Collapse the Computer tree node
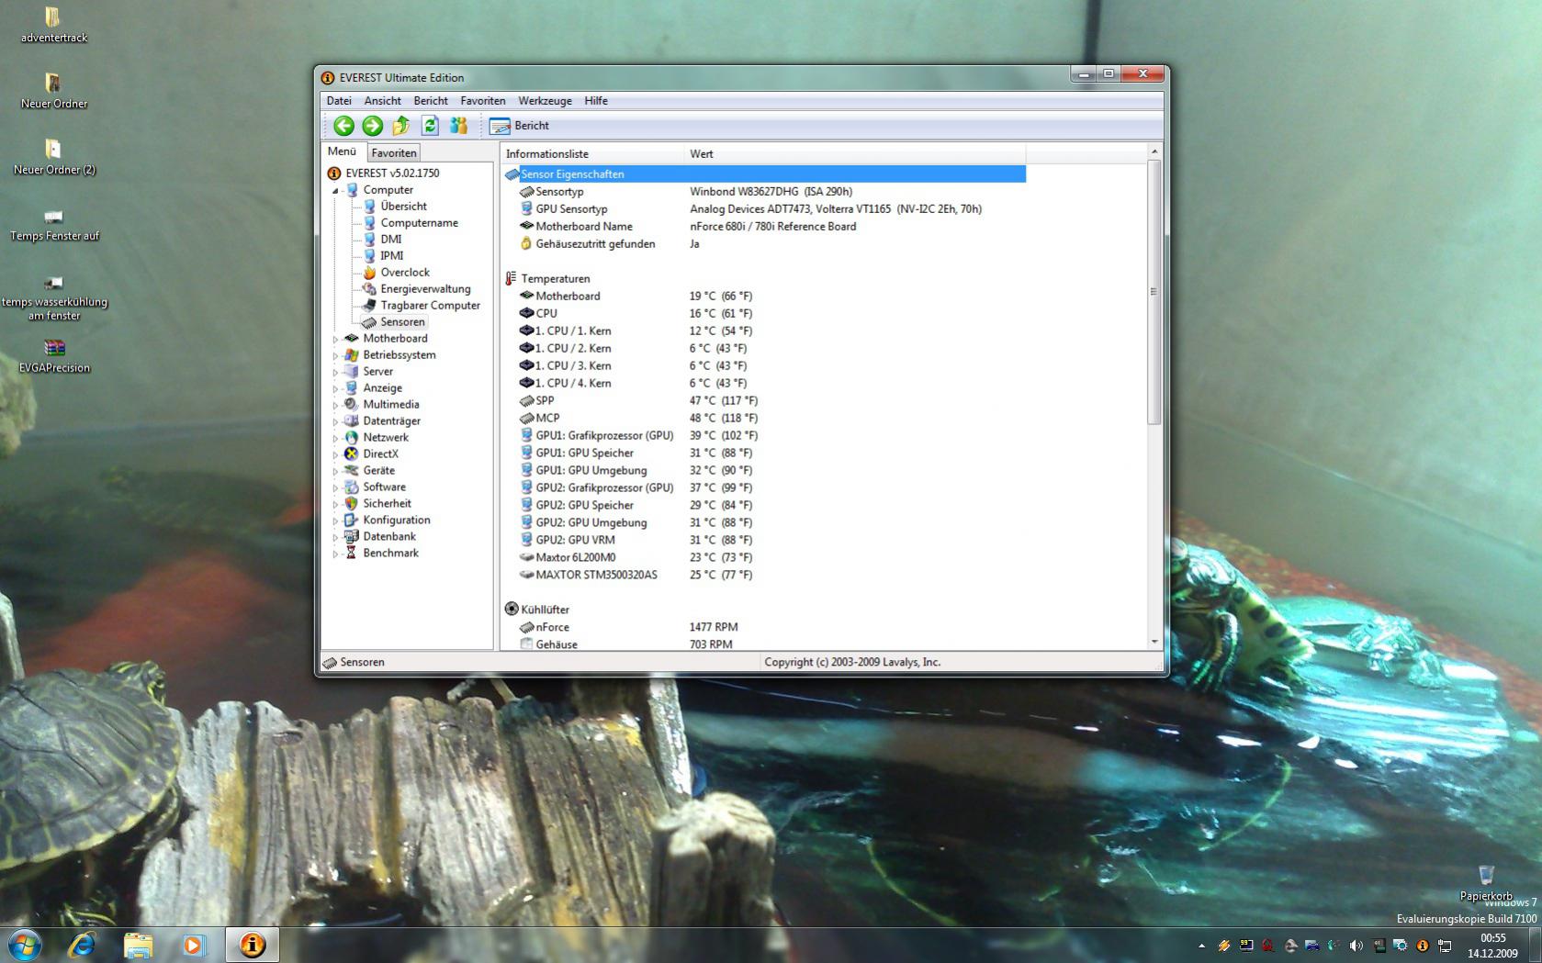Screen dimensions: 1542x963 point(335,191)
